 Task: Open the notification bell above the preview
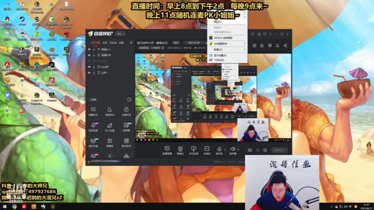[277, 45]
